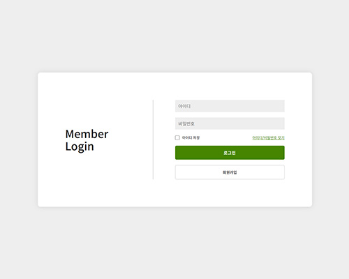Click the grey page background below the card
This screenshot has height=279, width=349.
click(x=174, y=243)
